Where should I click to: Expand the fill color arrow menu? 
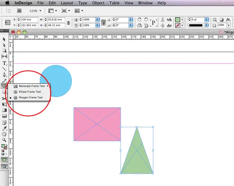coord(183,20)
